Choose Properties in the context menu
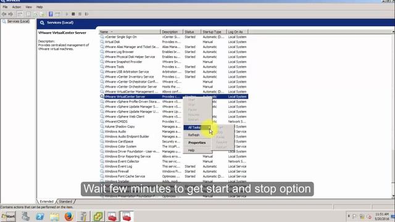 coord(197,142)
